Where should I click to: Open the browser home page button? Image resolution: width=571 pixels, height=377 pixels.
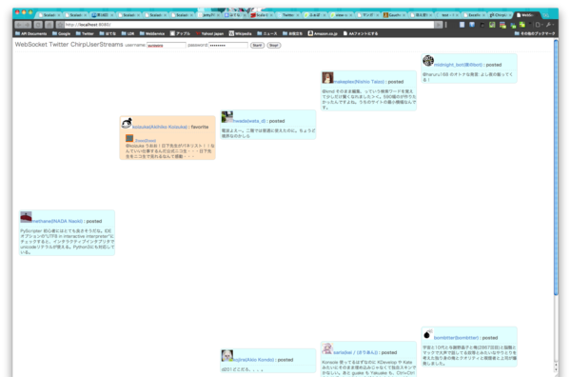(x=49, y=25)
